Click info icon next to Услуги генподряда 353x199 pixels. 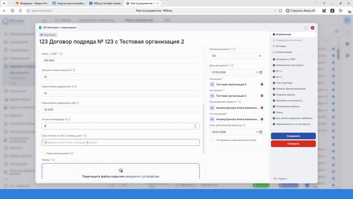(69, 119)
